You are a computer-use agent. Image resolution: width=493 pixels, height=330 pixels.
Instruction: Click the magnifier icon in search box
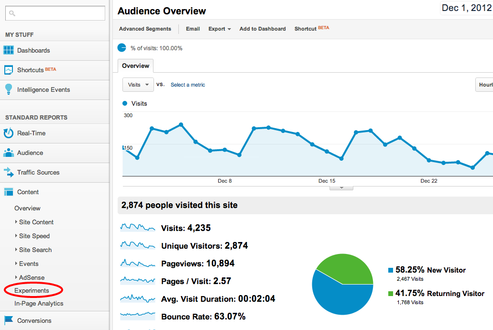click(12, 13)
